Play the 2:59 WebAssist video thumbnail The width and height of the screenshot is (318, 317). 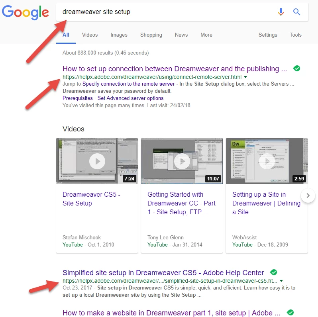[267, 161]
